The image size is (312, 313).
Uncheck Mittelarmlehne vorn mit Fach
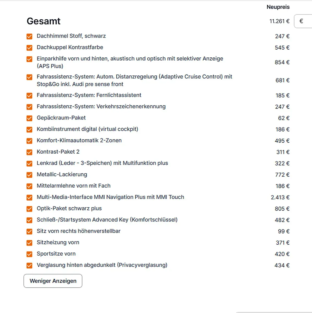[29, 186]
